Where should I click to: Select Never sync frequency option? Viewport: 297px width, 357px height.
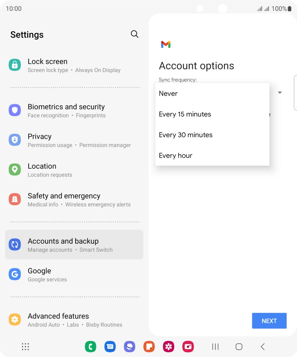(x=168, y=93)
